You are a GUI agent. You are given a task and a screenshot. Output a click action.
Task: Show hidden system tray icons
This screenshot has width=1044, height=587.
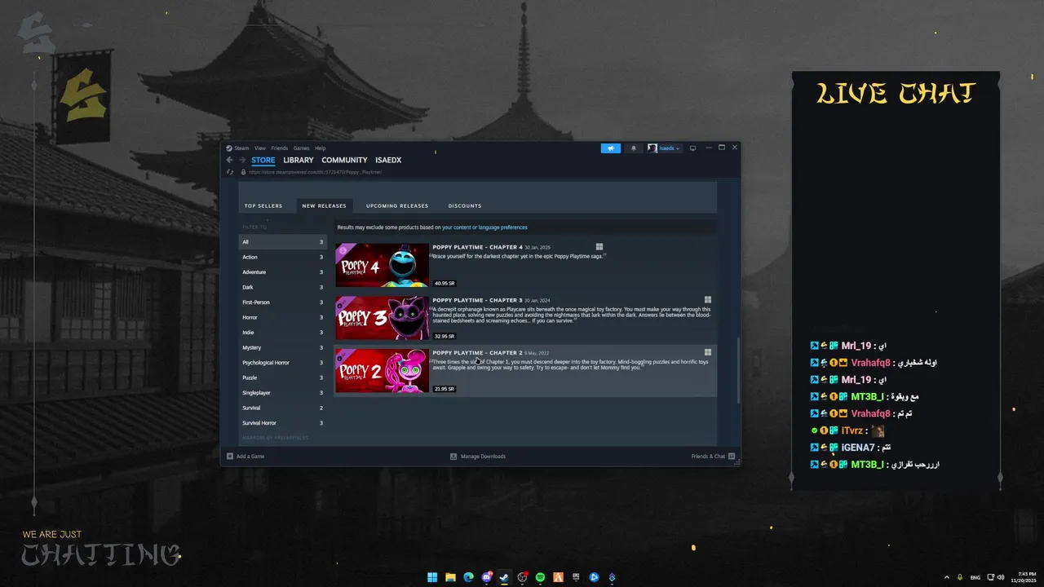click(946, 577)
